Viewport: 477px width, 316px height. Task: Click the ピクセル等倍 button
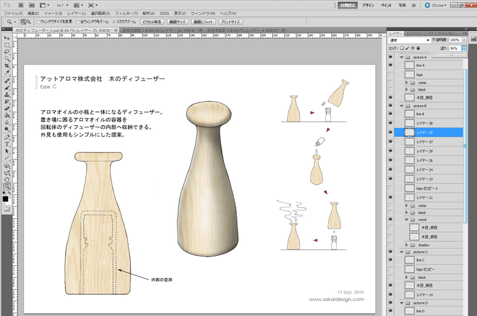click(x=152, y=22)
